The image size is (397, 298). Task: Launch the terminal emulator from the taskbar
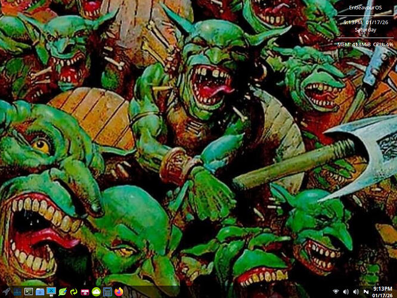28,291
